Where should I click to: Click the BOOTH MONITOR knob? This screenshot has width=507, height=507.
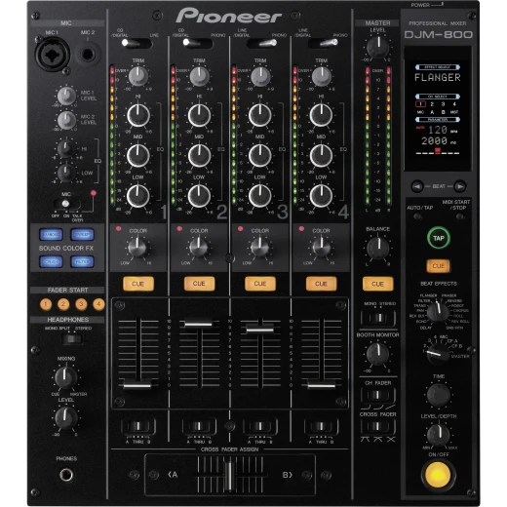click(x=377, y=354)
